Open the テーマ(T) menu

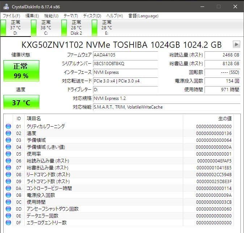(x=71, y=16)
